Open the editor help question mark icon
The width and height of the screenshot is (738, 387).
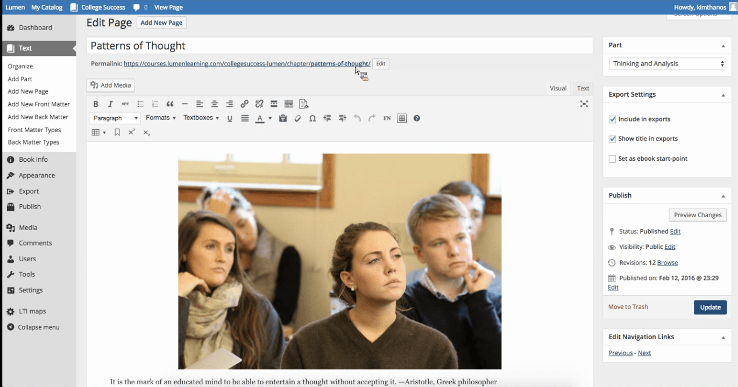pyautogui.click(x=417, y=118)
